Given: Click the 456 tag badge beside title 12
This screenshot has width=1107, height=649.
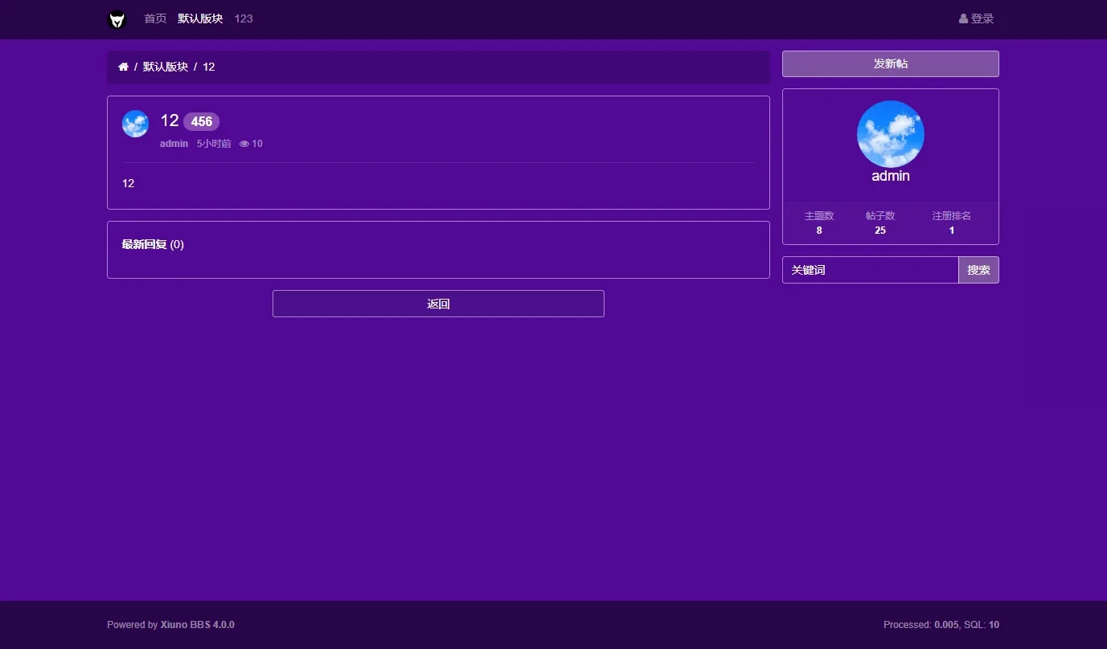Looking at the screenshot, I should click(201, 121).
